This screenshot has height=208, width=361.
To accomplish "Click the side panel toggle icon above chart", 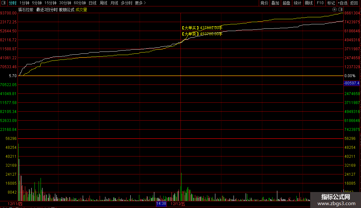I will click(341, 10).
